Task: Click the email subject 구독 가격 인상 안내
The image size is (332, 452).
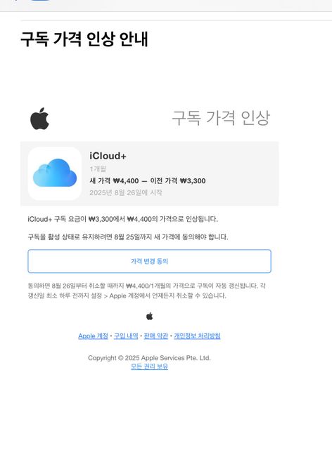Action: (84, 39)
